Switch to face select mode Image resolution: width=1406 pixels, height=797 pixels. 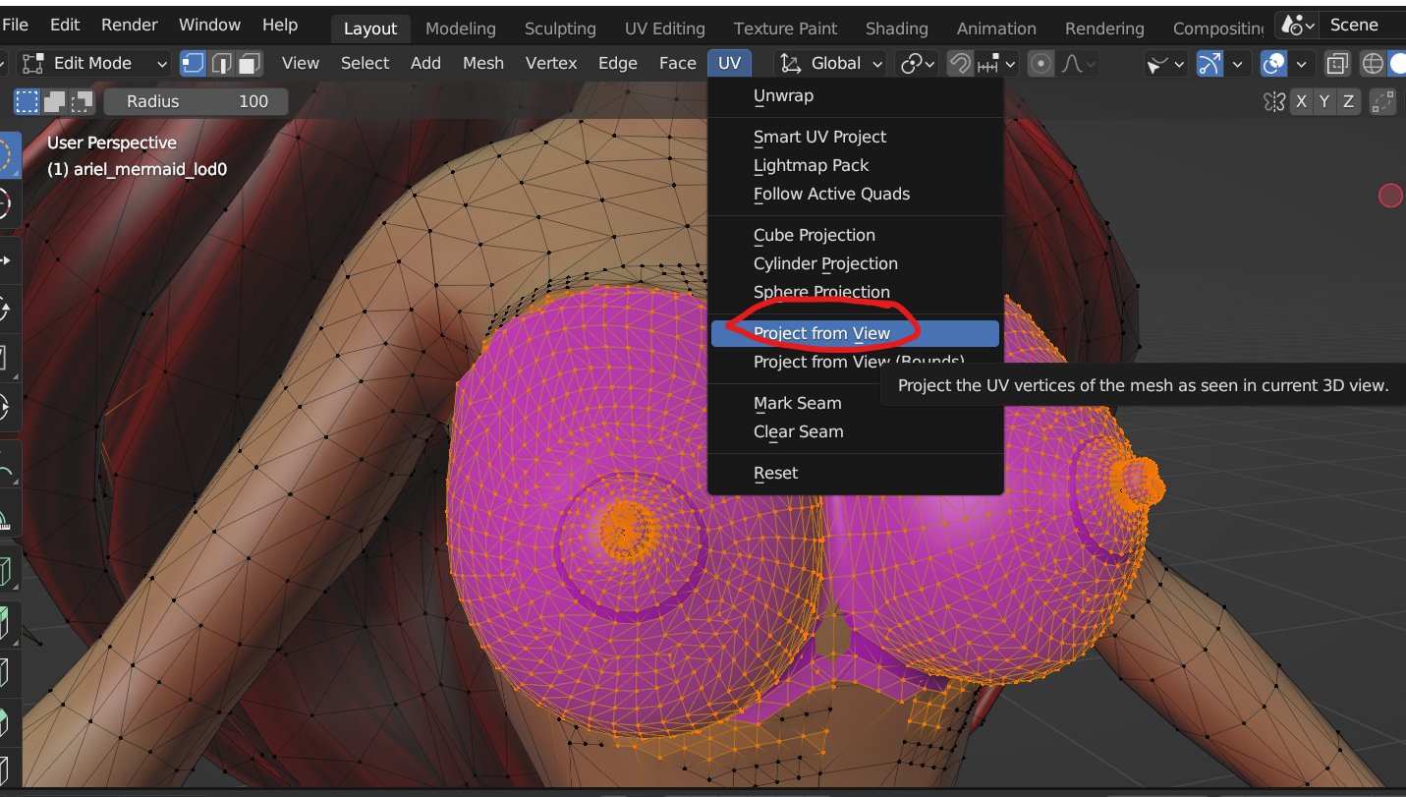[x=250, y=64]
